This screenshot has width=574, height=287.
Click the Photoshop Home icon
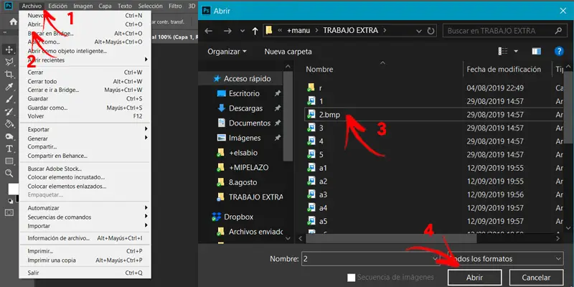click(13, 22)
